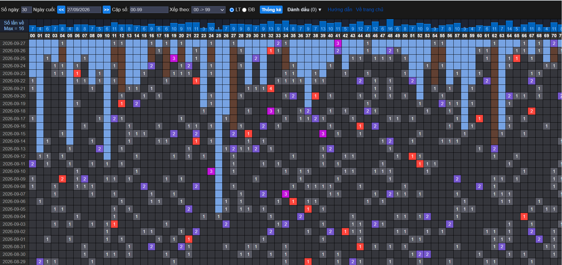562x265 pixels.
Task: Select the LT radio option
Action: coord(232,10)
